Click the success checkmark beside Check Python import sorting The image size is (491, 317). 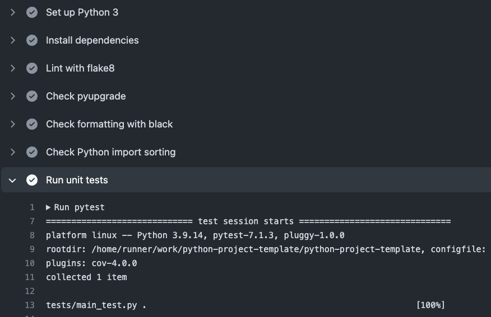point(32,152)
